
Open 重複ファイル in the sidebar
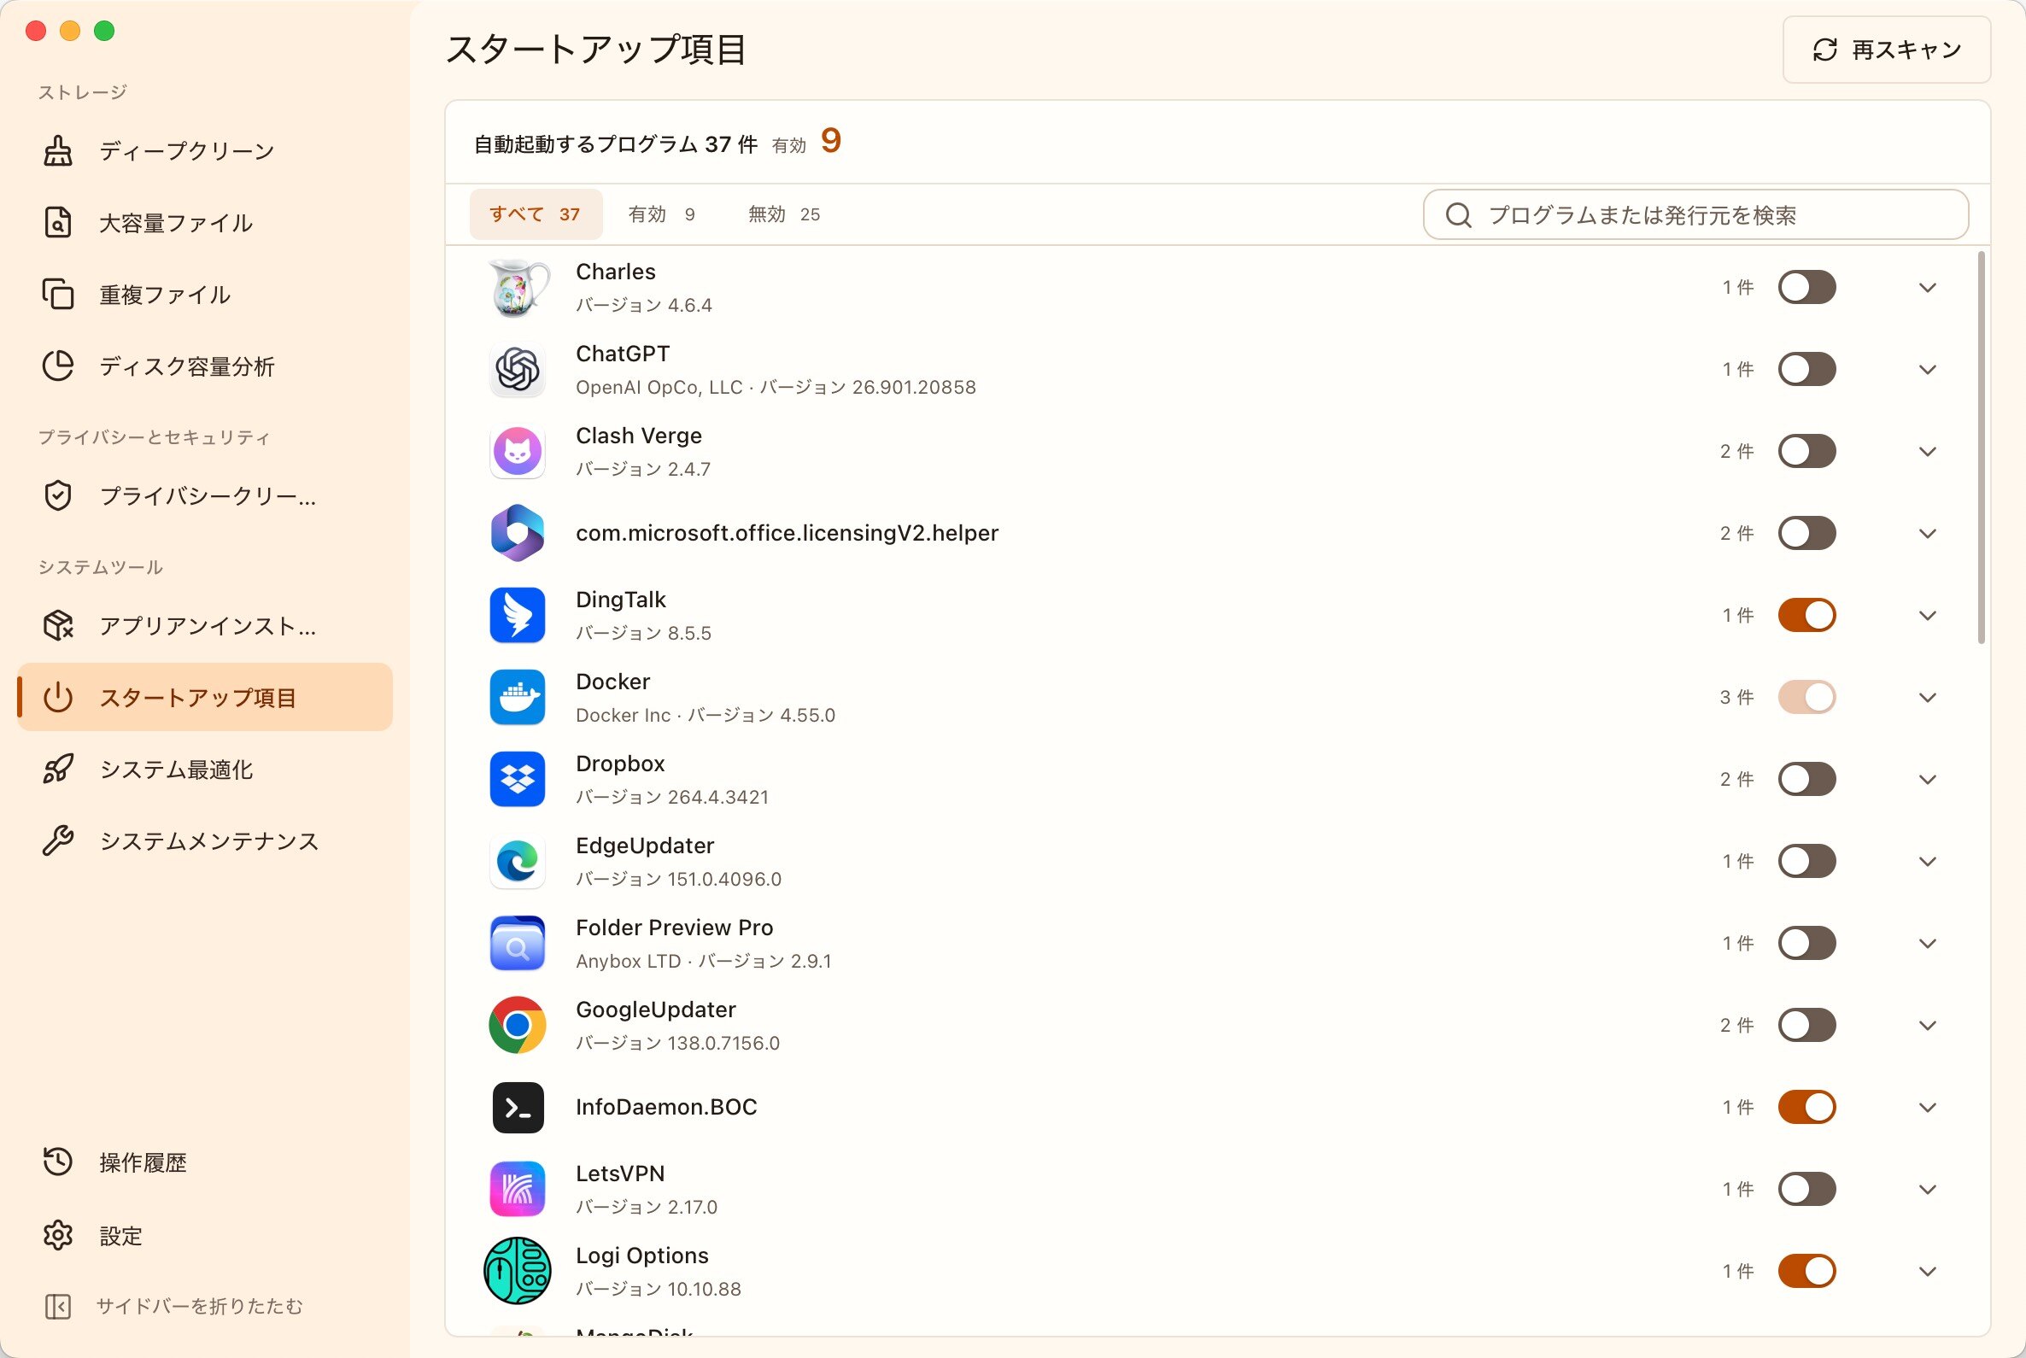point(204,295)
